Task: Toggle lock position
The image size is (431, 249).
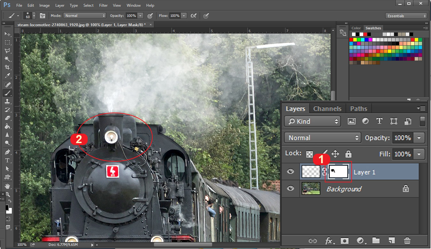Action: click(x=335, y=154)
